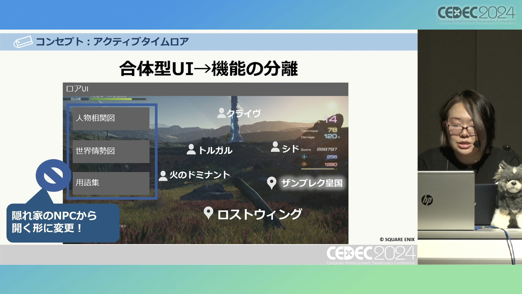Click the blue diamond icon beside 256

(304, 157)
